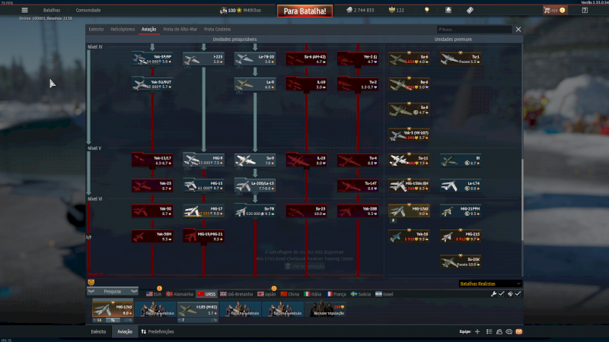Switch to Frota Costeira tab
Screen dimensions: 609x342
coord(218,29)
